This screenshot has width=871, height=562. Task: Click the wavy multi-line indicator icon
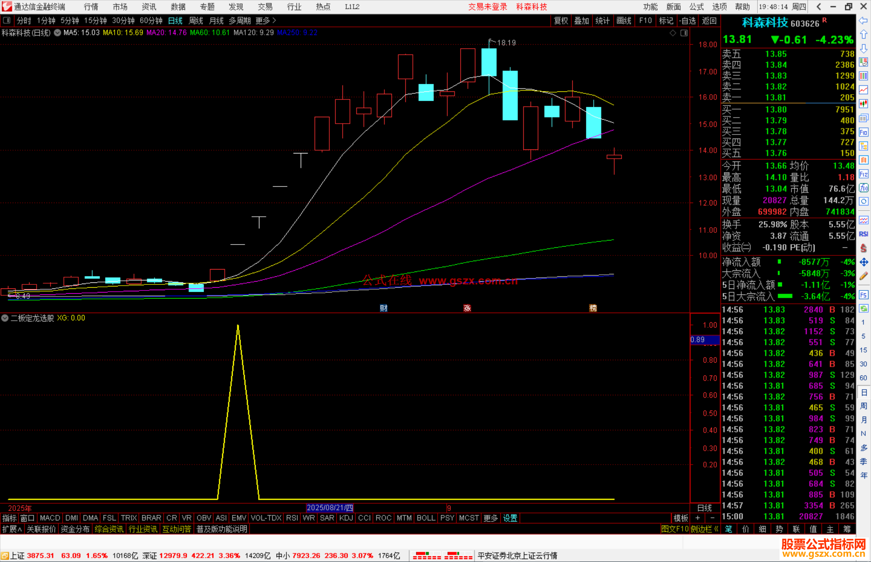pyautogui.click(x=863, y=220)
